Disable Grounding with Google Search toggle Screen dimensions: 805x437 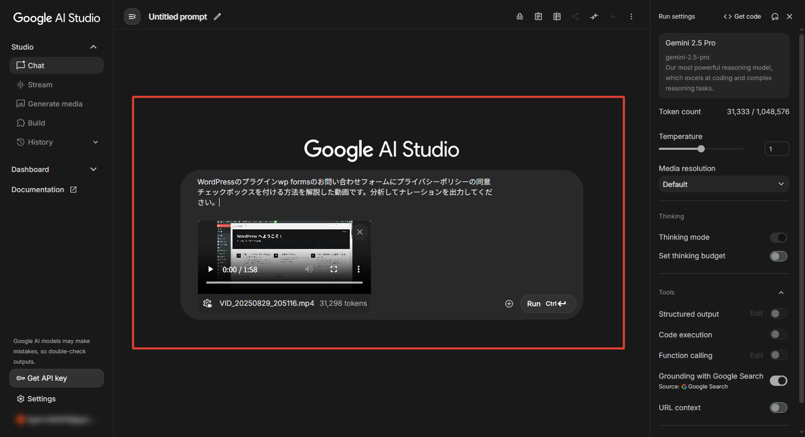click(779, 381)
